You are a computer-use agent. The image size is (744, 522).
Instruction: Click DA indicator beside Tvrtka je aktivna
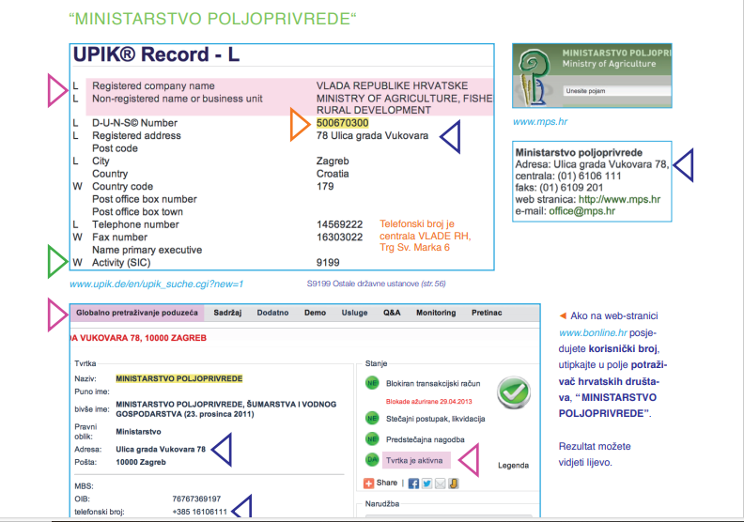coord(372,460)
